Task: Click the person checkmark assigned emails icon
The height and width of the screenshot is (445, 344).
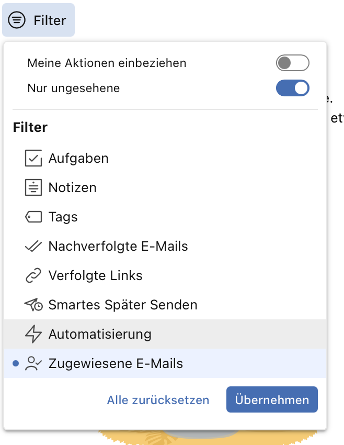Action: point(33,363)
